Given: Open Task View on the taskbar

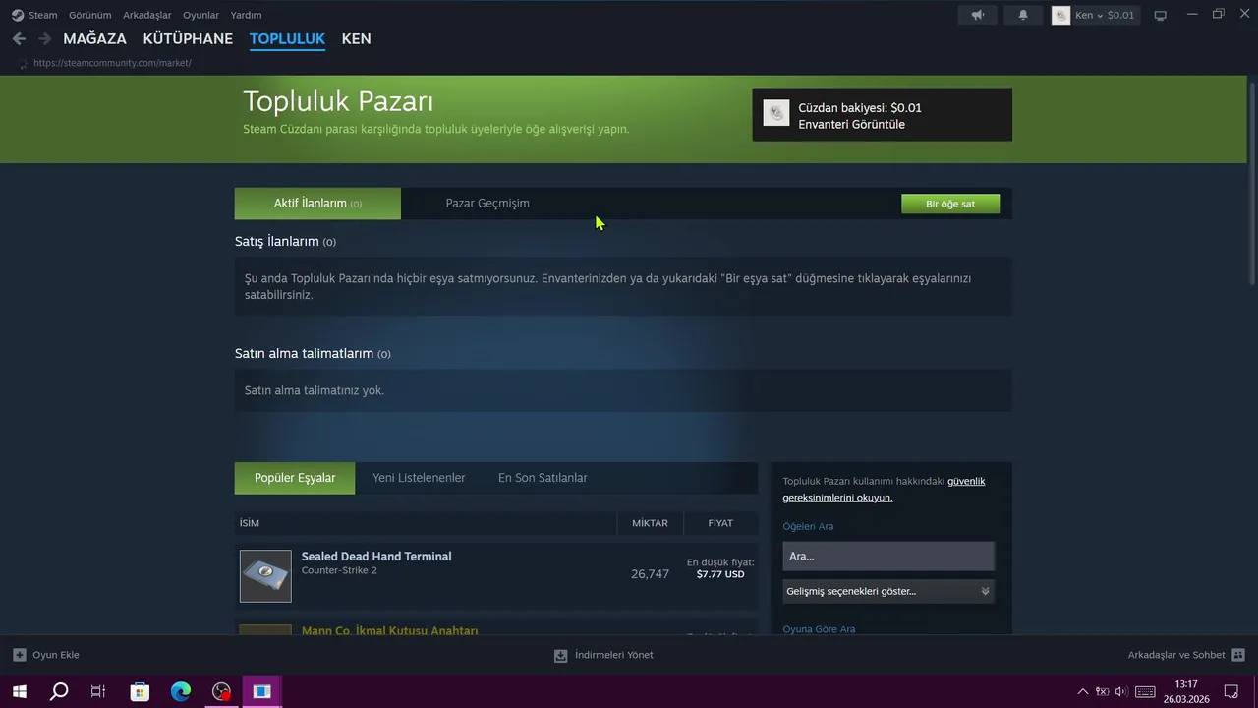Looking at the screenshot, I should [x=98, y=691].
